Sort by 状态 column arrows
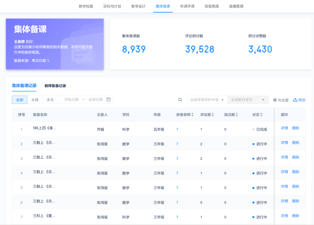 261,115
